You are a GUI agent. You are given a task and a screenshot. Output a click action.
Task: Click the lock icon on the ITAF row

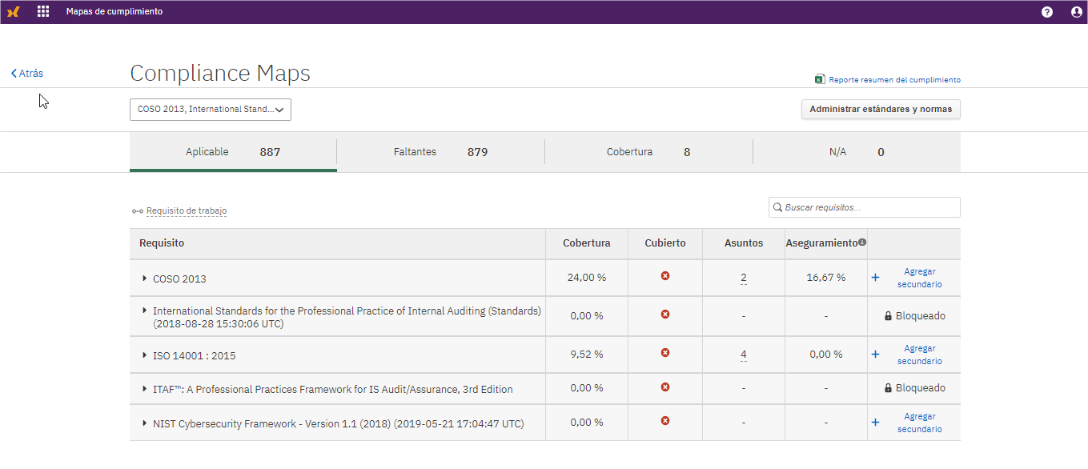click(x=888, y=388)
